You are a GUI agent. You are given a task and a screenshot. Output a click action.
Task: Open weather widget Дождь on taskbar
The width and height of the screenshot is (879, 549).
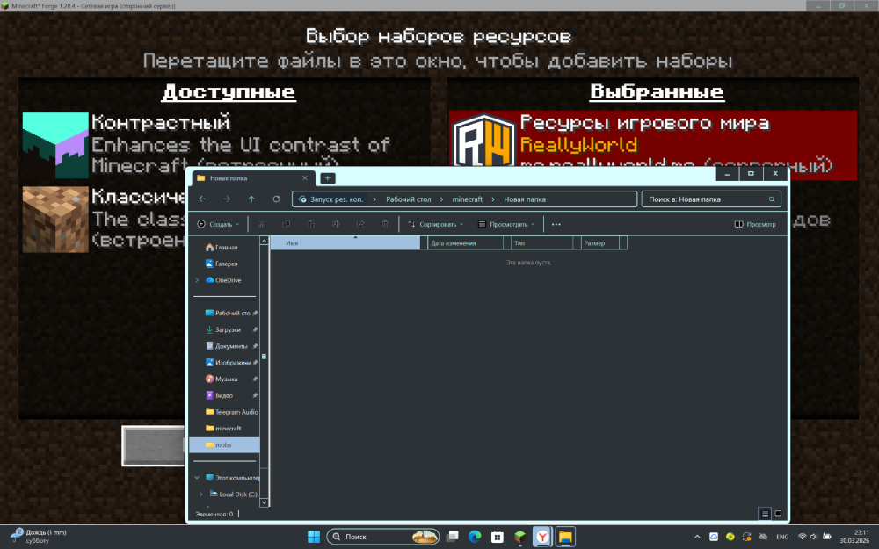coord(39,536)
